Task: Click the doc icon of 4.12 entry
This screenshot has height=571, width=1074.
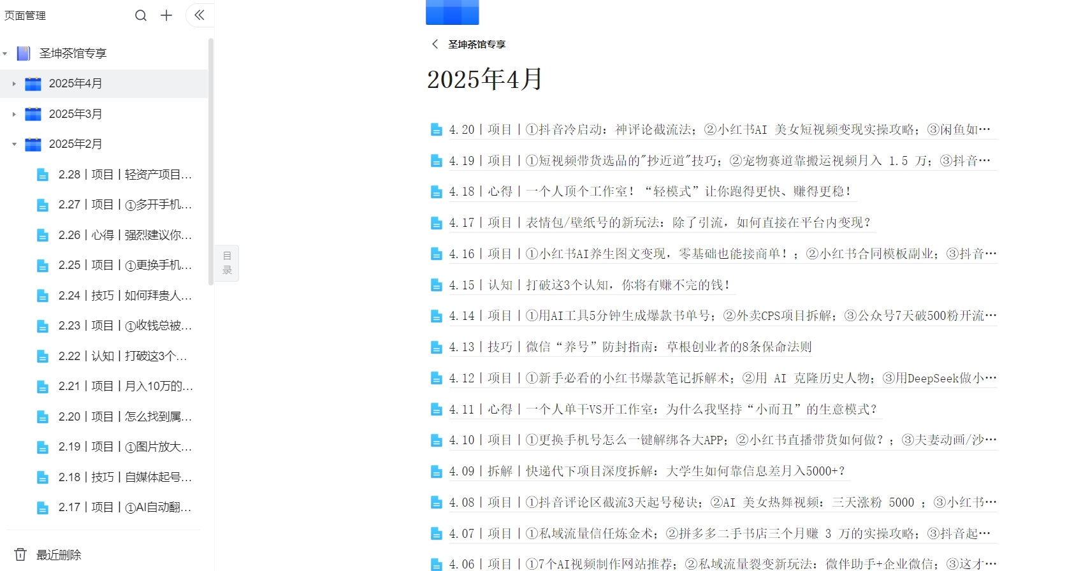Action: coord(437,379)
